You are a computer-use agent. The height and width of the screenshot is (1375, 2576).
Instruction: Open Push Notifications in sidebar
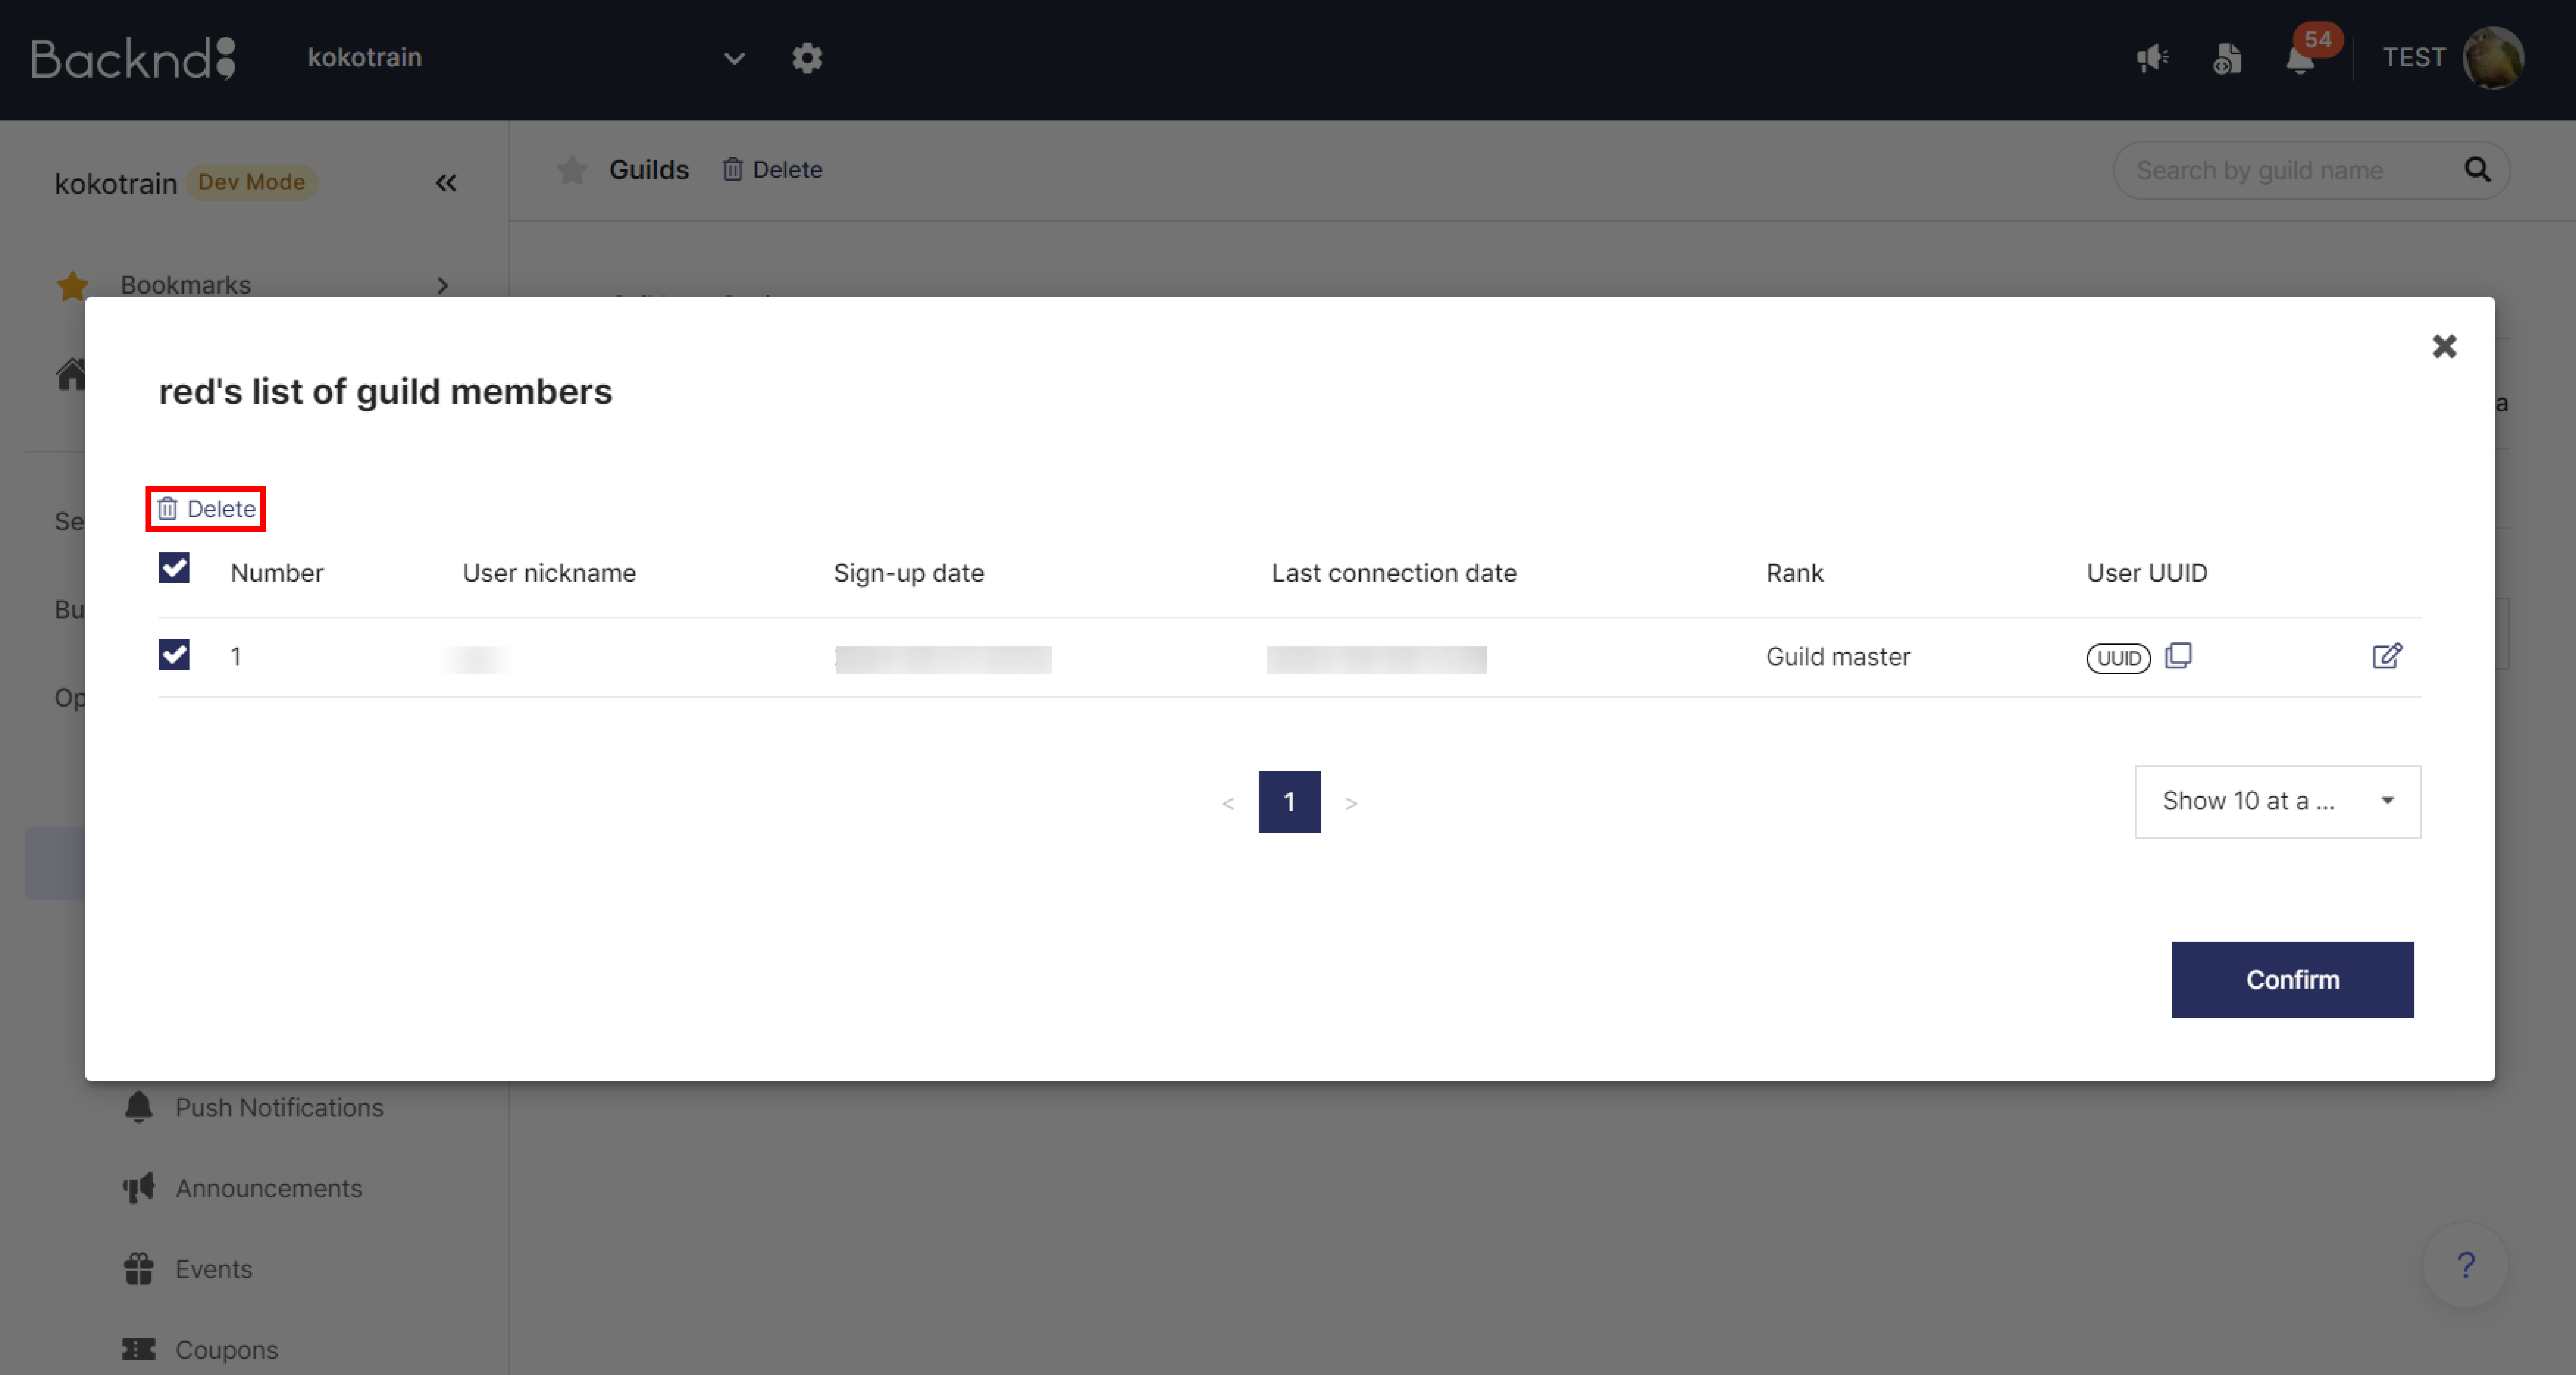(279, 1108)
